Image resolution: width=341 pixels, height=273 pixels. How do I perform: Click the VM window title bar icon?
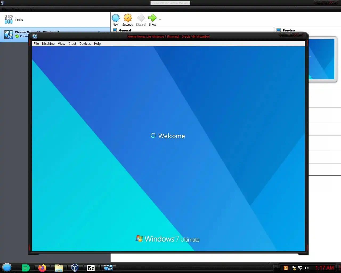(35, 37)
